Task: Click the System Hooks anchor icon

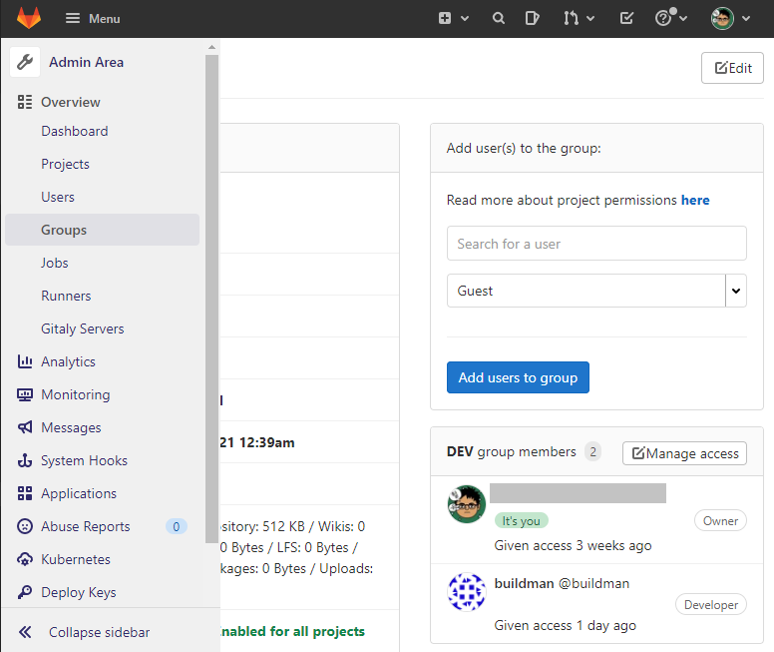Action: [25, 460]
